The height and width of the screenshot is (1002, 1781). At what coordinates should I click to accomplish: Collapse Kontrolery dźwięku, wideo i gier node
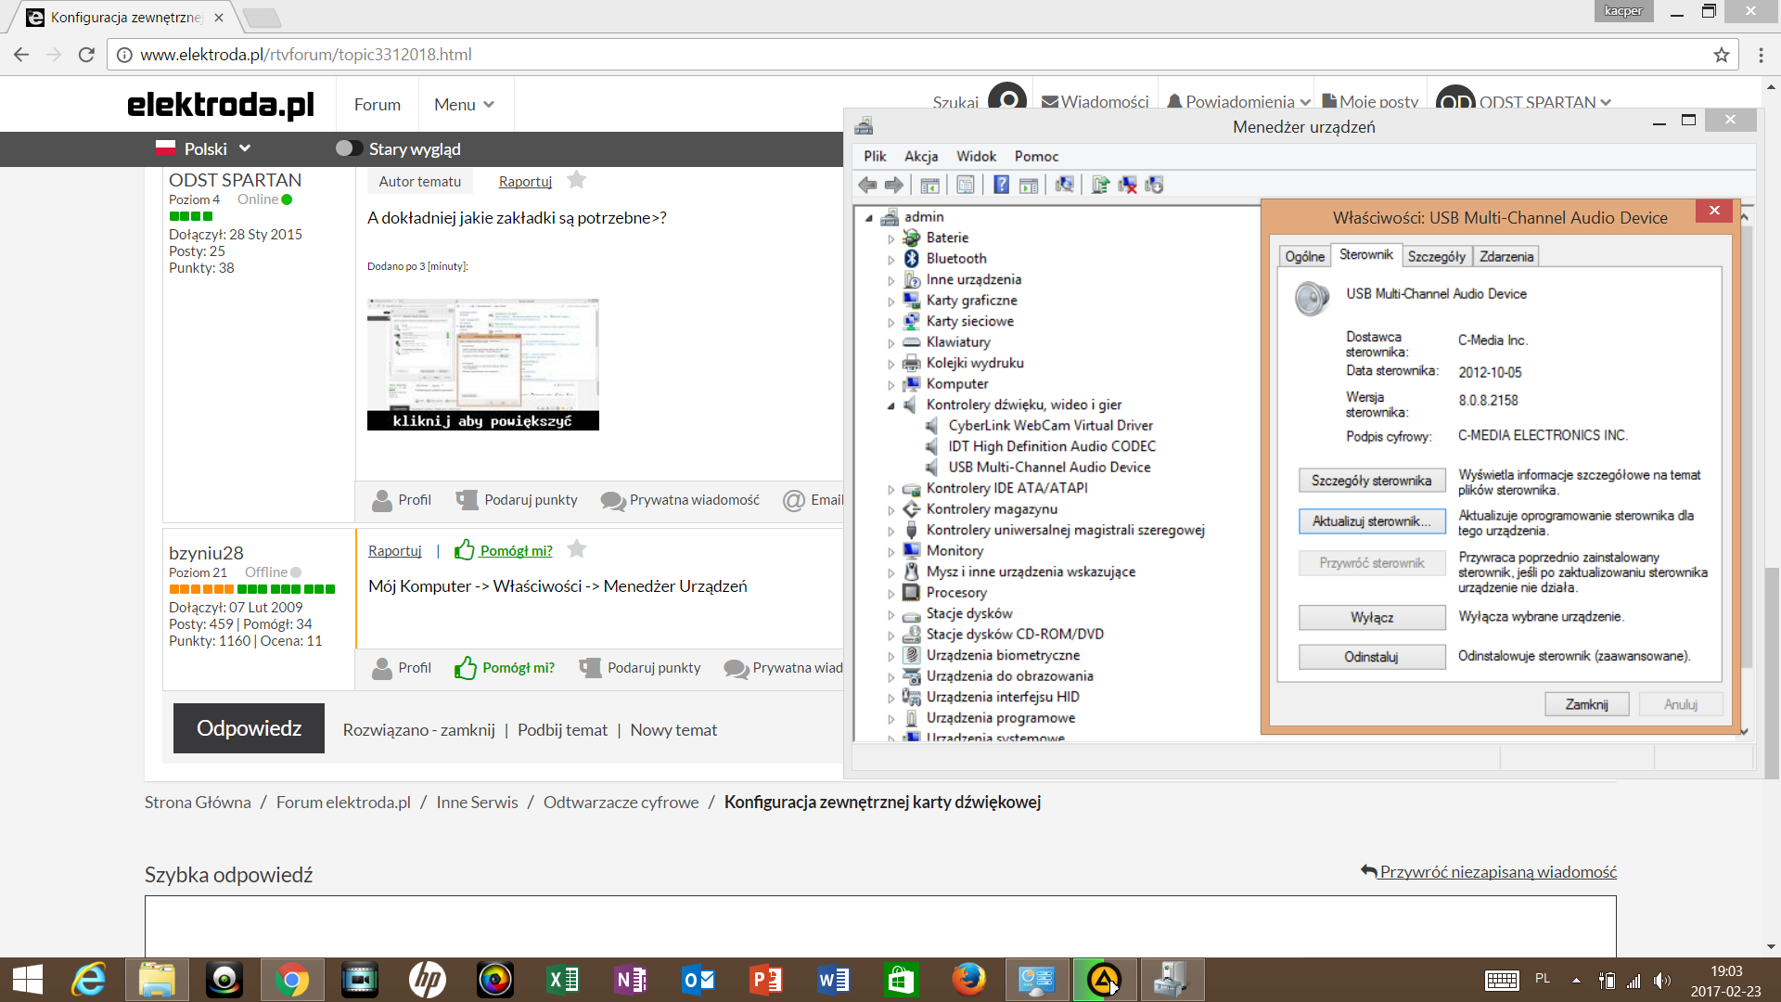[891, 405]
